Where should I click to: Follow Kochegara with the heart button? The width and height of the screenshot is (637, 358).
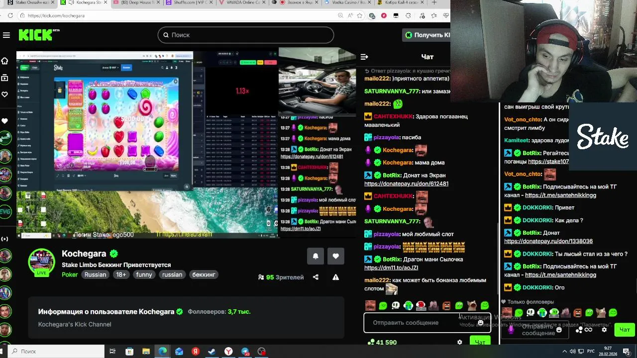coord(336,256)
